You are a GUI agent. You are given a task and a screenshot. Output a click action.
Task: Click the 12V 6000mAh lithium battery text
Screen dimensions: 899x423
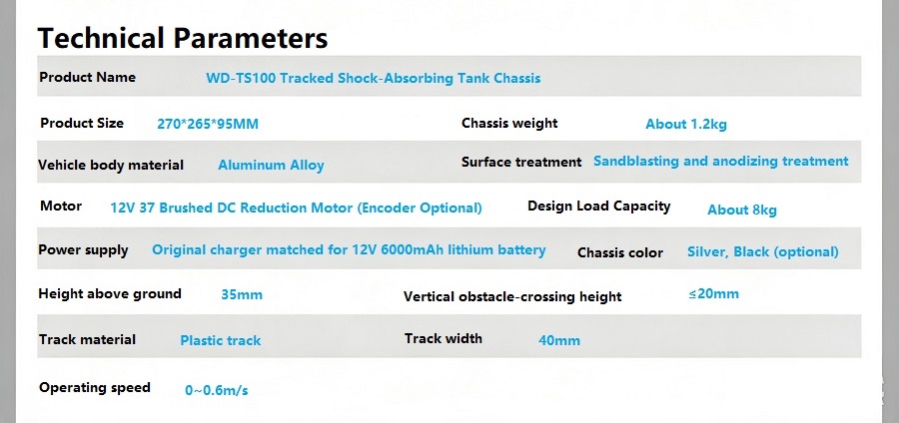pos(449,249)
